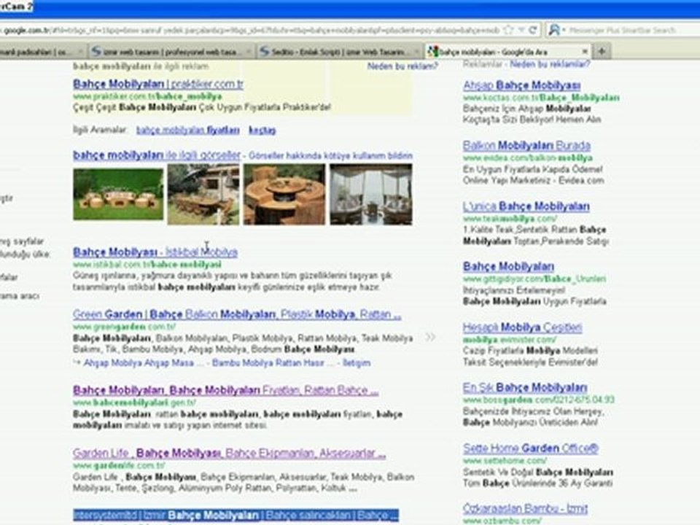Click the www.istikbal.com.tr green URL text
Viewport: 700px width, 525px height.
pos(147,265)
